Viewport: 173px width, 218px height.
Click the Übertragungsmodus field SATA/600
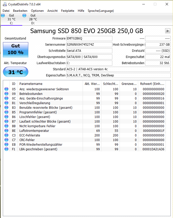pos(89,57)
